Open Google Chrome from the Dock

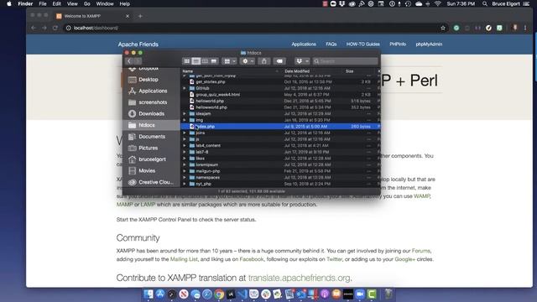pyautogui.click(x=219, y=294)
